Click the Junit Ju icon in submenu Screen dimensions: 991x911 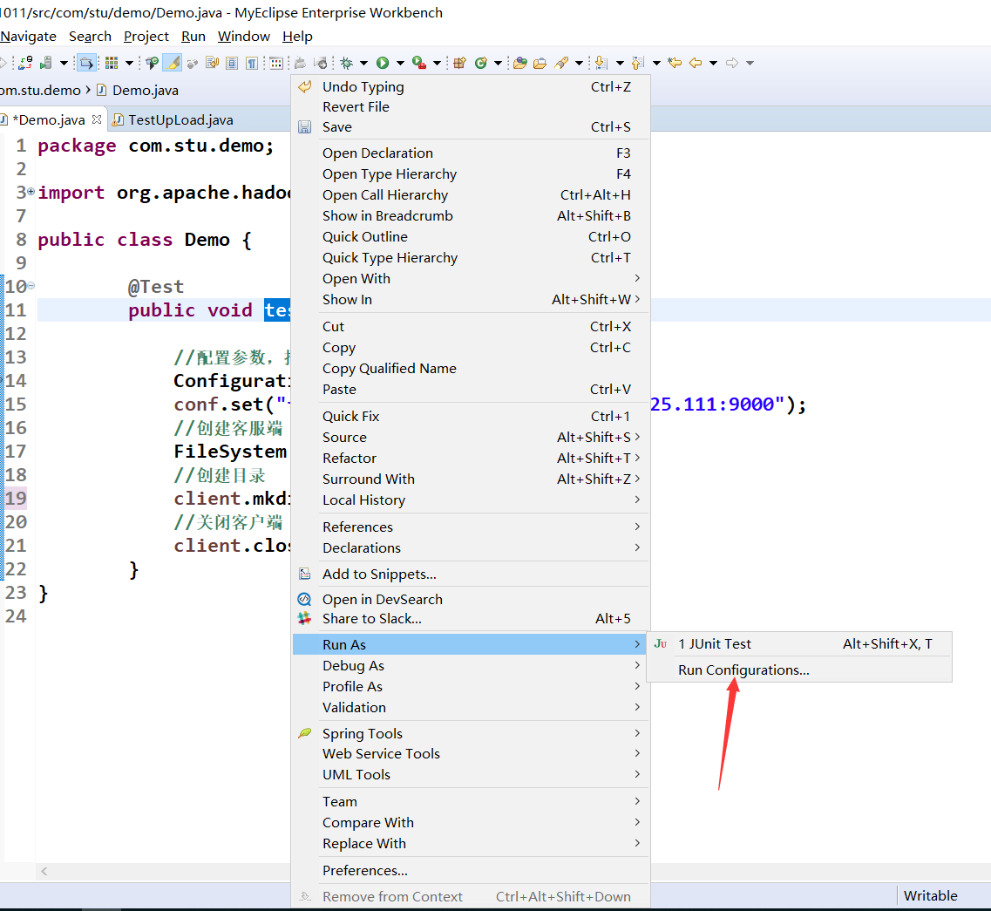(661, 643)
